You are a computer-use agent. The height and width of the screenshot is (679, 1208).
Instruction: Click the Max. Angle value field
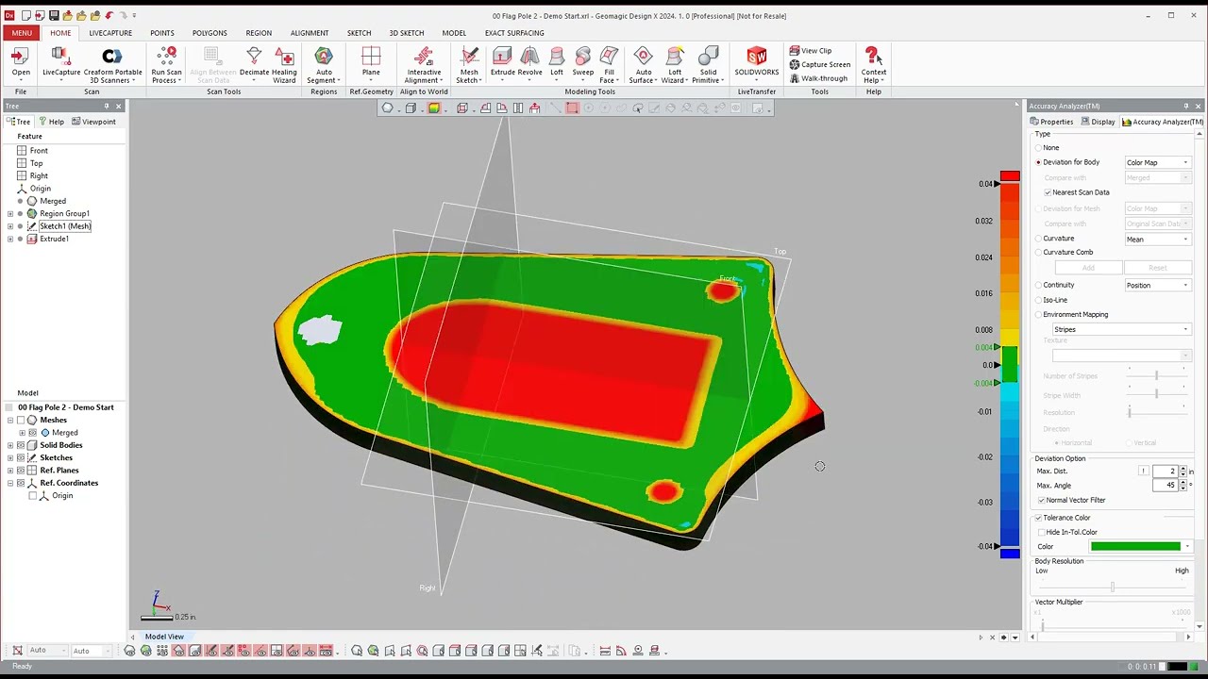click(1165, 485)
